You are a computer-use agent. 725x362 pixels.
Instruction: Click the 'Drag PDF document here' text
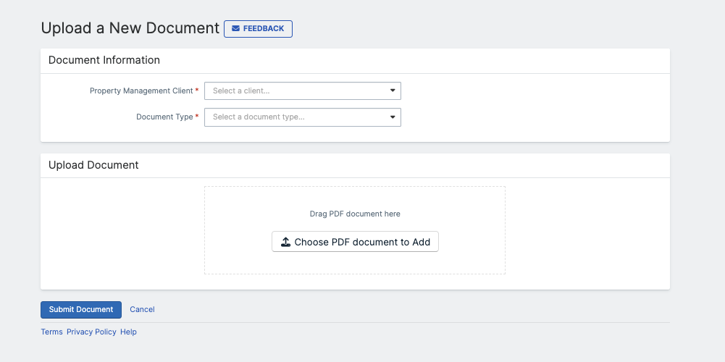(x=355, y=214)
